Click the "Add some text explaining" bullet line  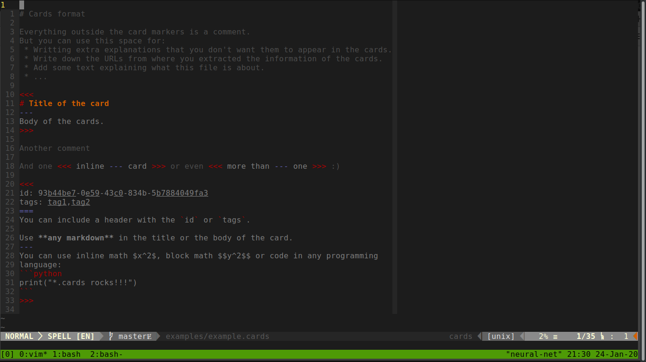click(x=144, y=67)
